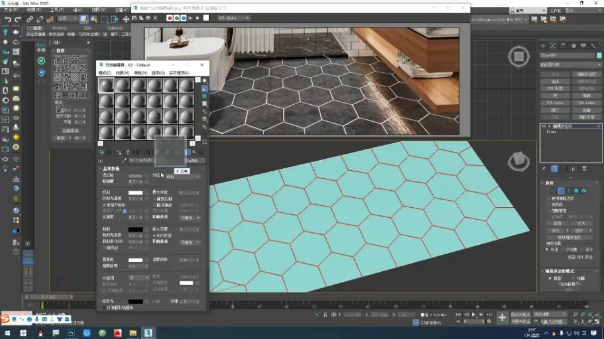Toggle green channel in image viewer window
Viewport: 604px width, 339px height.
pyautogui.click(x=176, y=18)
